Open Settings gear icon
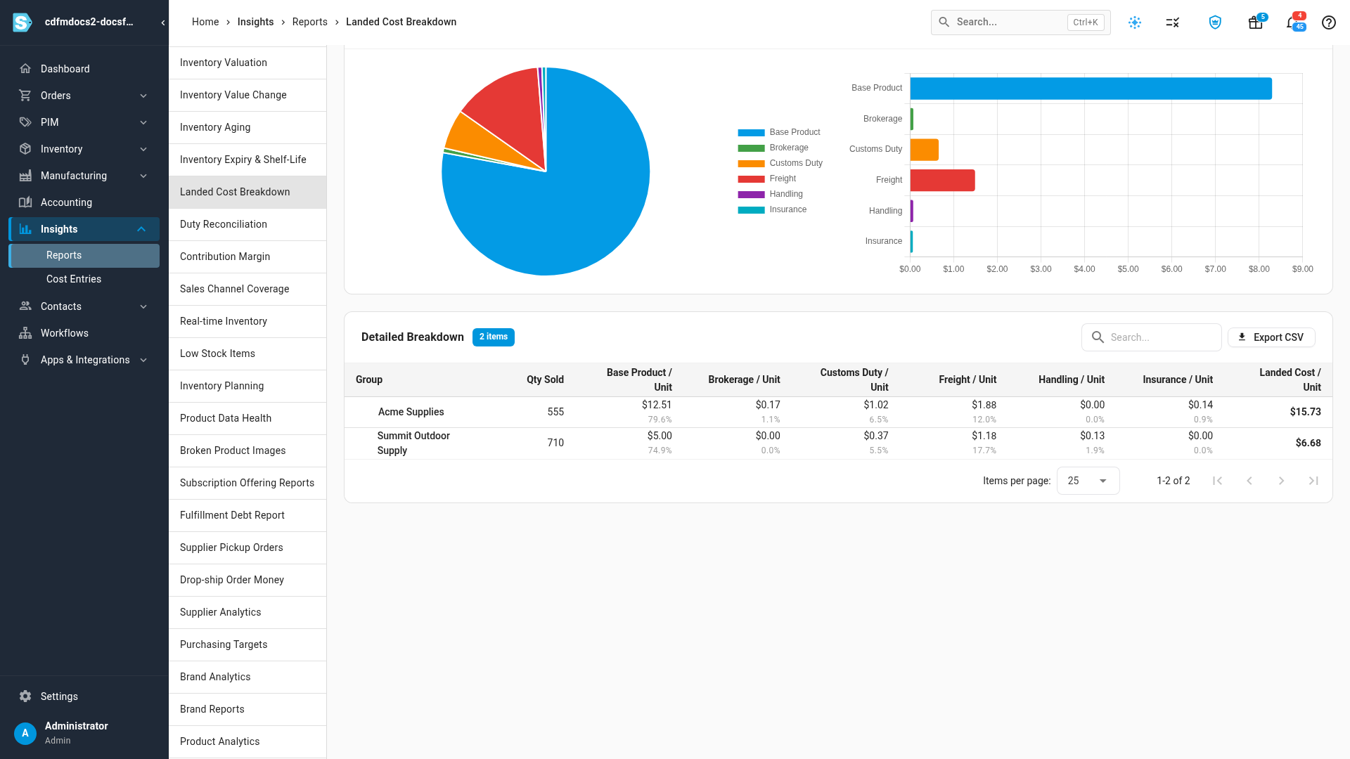Screen dimensions: 1350x759 25,696
